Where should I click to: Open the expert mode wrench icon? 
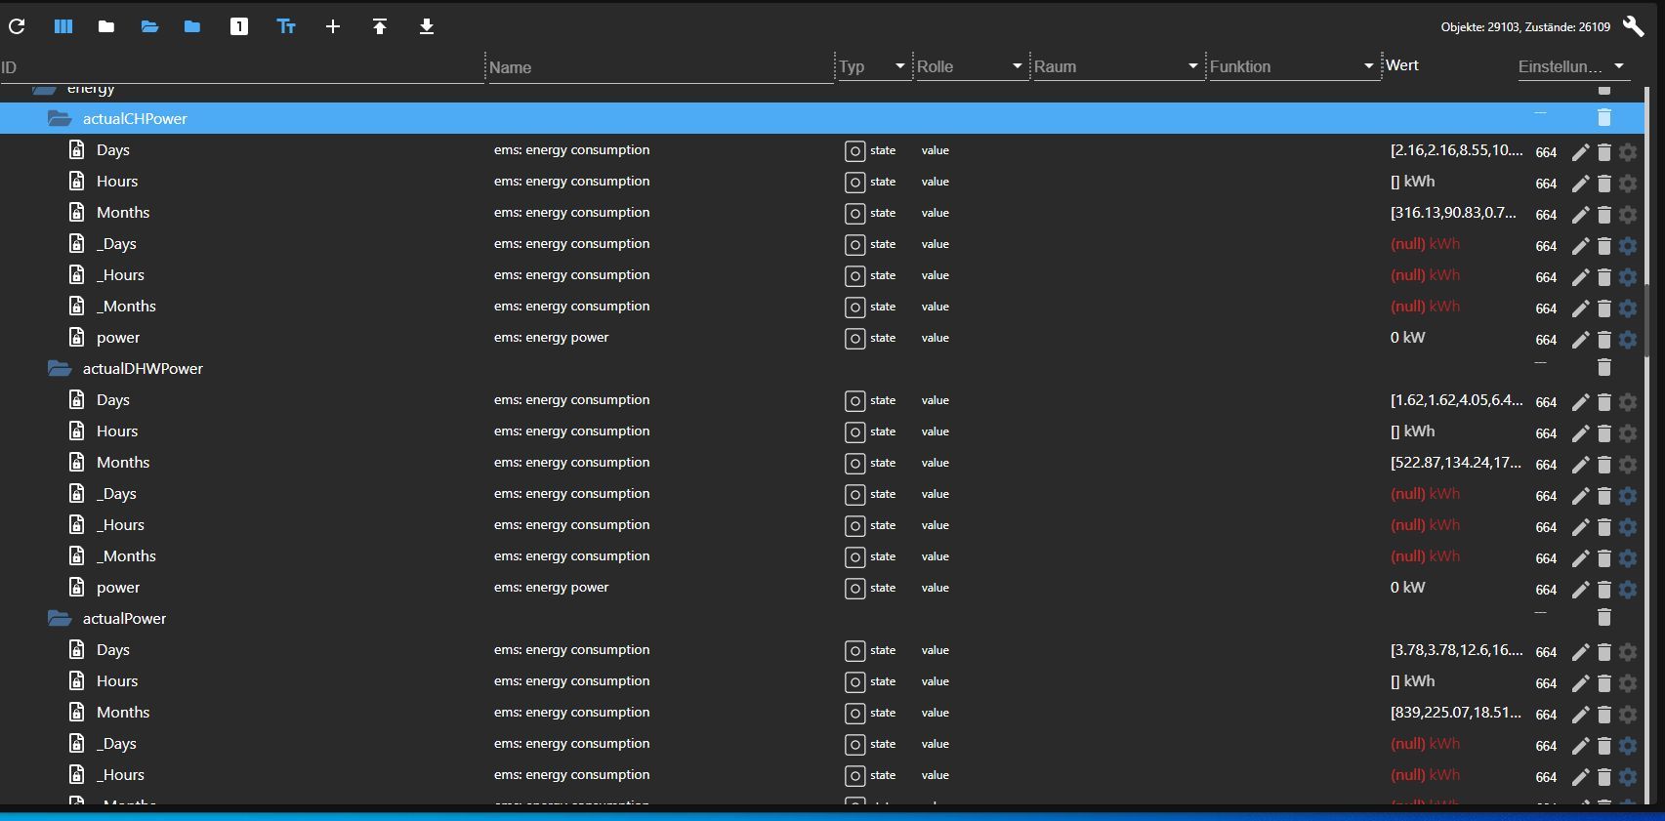point(1633,26)
